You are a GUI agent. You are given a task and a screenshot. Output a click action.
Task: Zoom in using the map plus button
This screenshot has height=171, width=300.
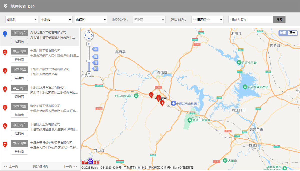(89, 44)
